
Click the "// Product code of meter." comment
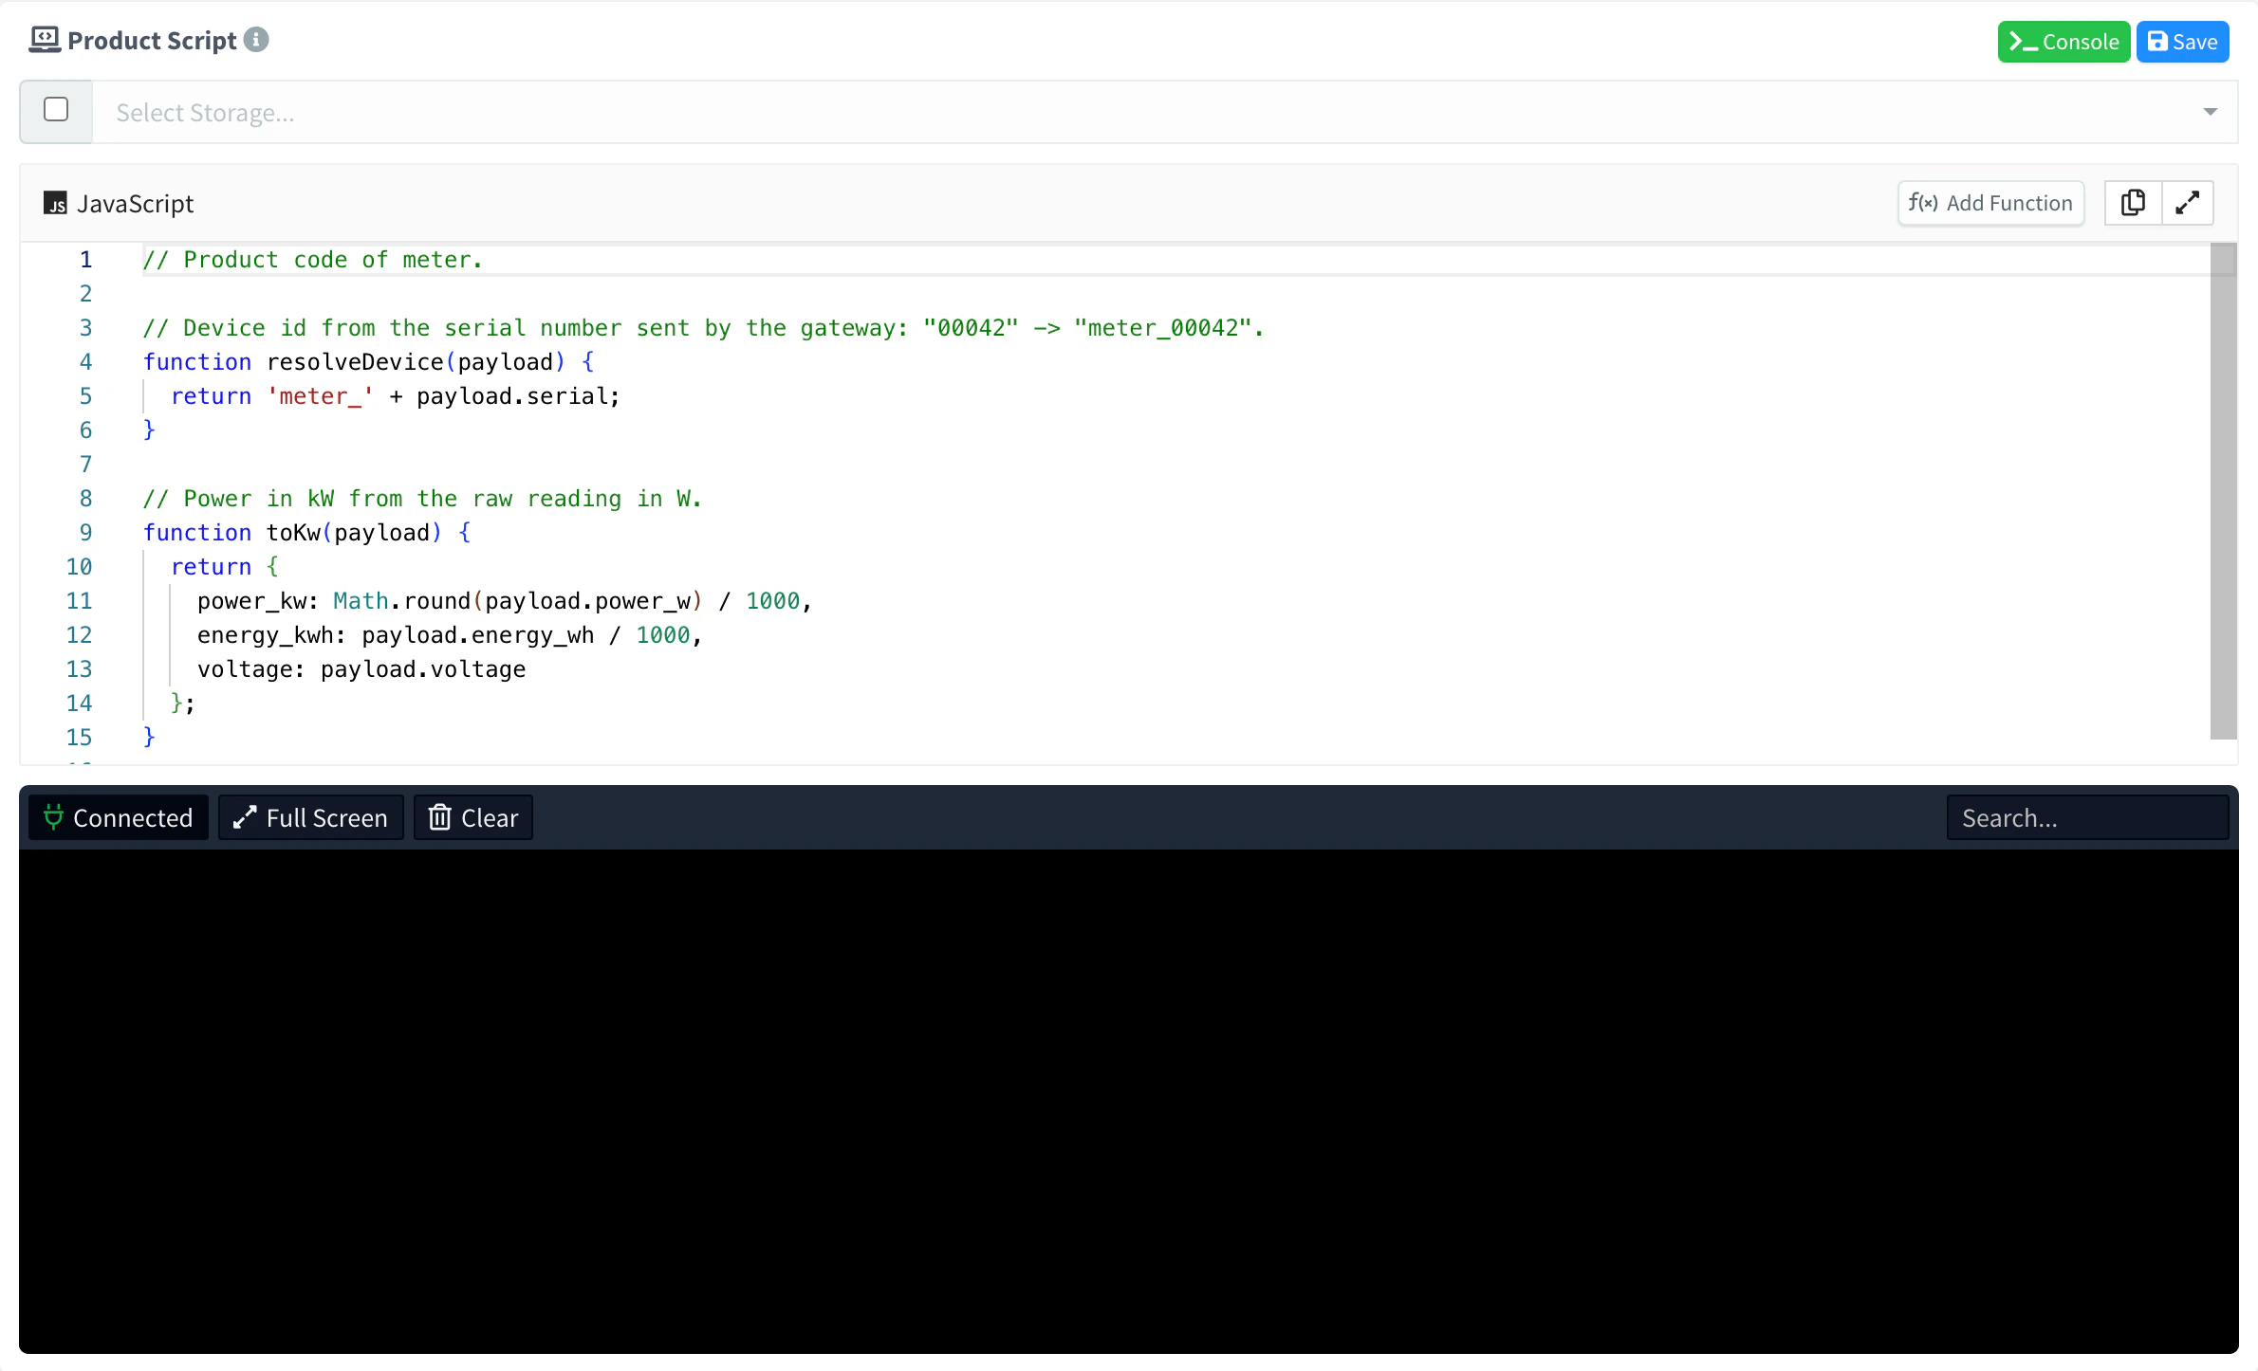point(313,260)
